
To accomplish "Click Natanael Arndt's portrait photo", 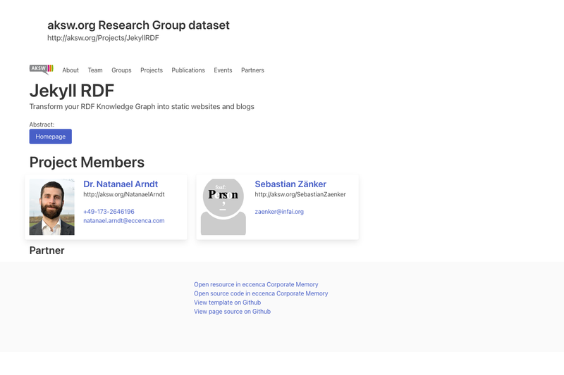I will (x=51, y=207).
